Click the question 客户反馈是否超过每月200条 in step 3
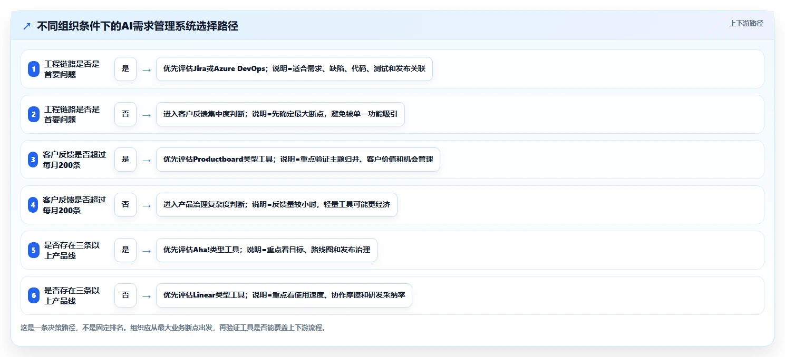 tap(74, 160)
